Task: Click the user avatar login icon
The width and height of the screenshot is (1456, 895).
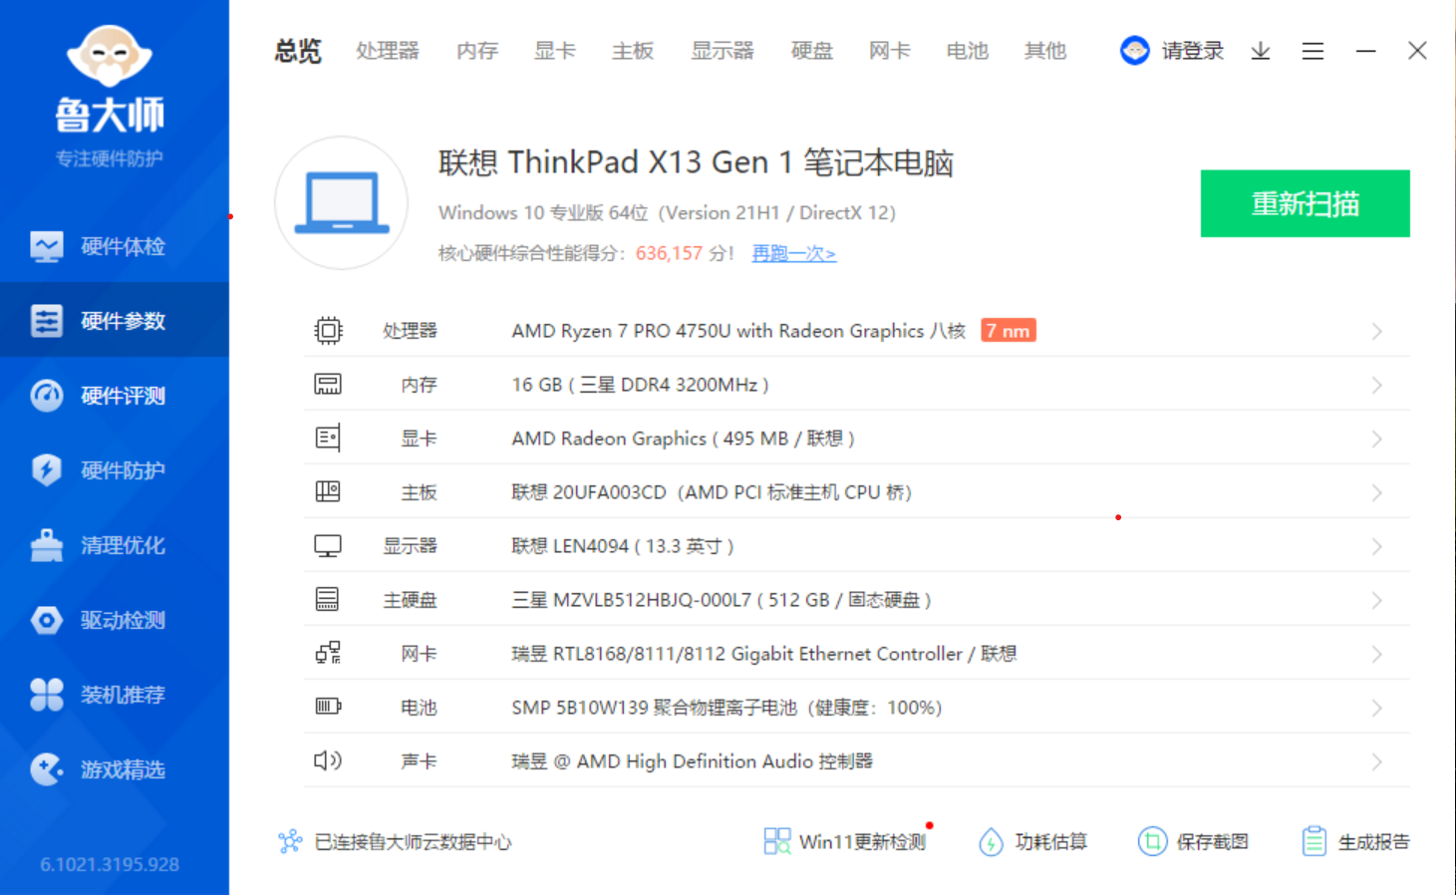Action: tap(1134, 50)
